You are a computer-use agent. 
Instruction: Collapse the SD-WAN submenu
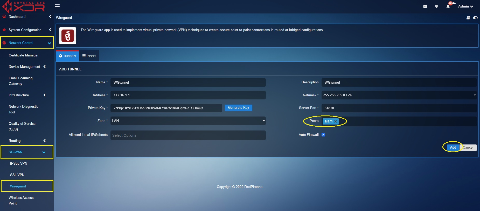click(44, 152)
